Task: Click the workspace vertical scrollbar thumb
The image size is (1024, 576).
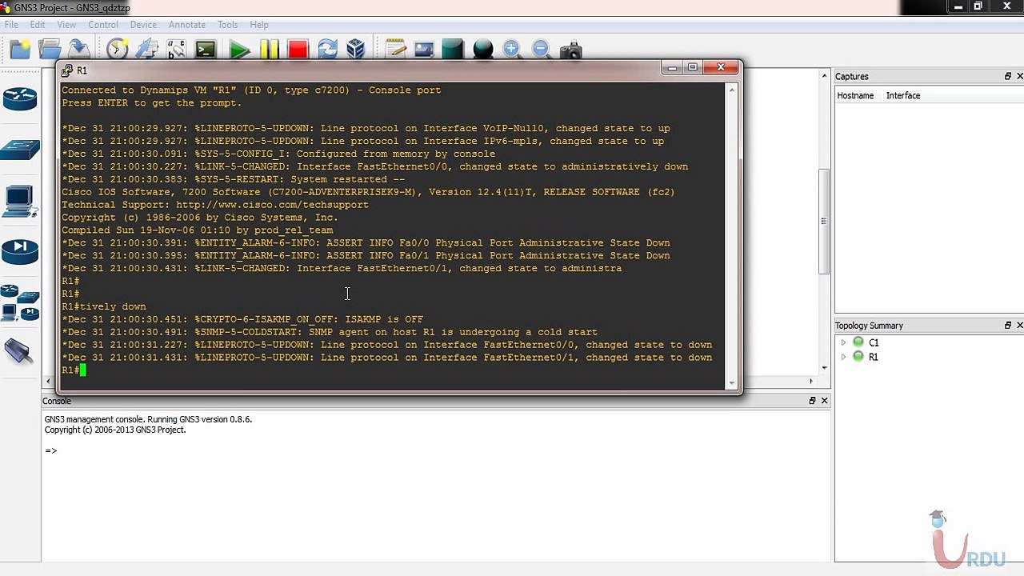Action: 825,222
